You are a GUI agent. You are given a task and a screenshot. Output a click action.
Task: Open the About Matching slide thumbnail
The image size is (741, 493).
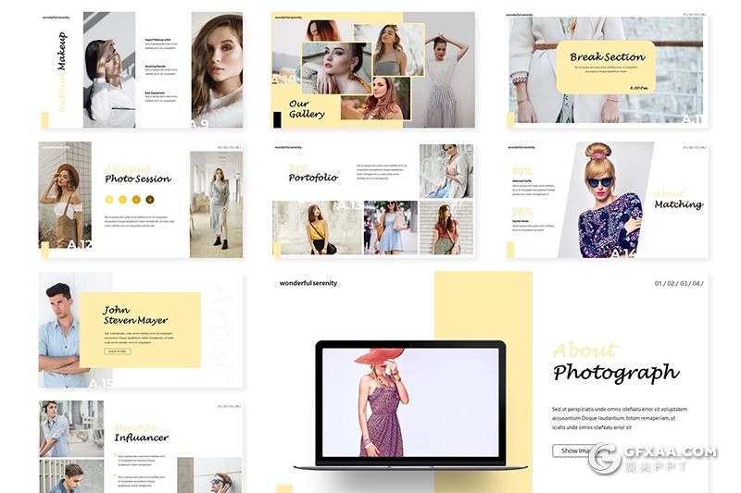tap(607, 200)
